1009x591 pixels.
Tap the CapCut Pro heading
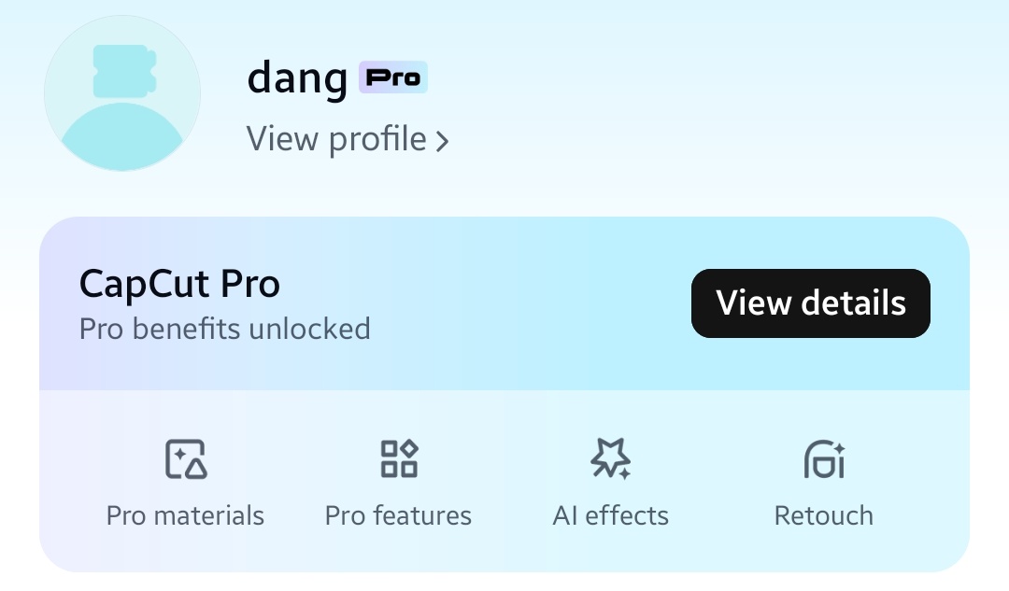coord(179,284)
